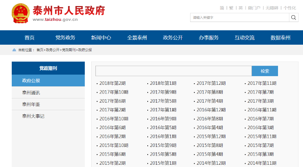Open the 首页 navigation tab
This screenshot has height=167, width=303.
pyautogui.click(x=30, y=37)
